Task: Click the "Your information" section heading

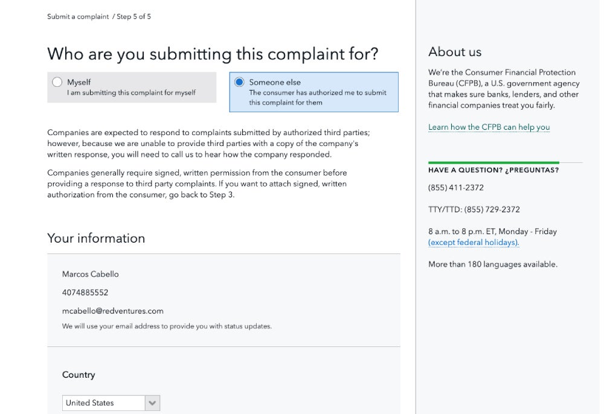Action: (96, 238)
